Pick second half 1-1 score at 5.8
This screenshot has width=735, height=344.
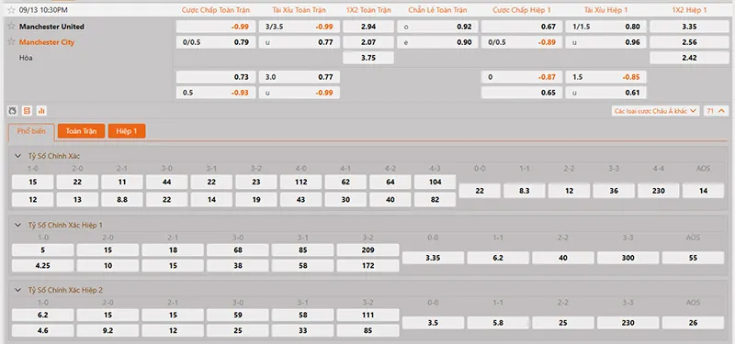[498, 323]
